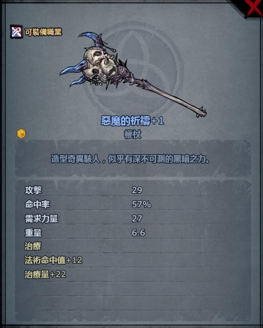Click the 治療 skill label
The width and height of the screenshot is (263, 328).
click(33, 246)
